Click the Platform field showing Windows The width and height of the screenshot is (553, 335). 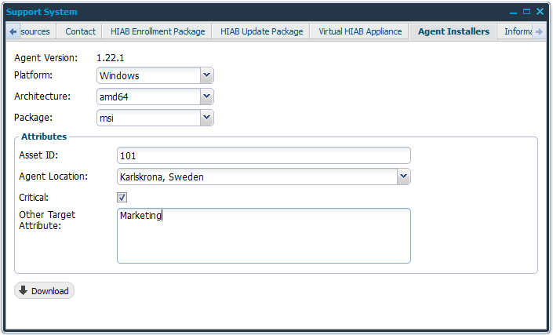(x=147, y=75)
